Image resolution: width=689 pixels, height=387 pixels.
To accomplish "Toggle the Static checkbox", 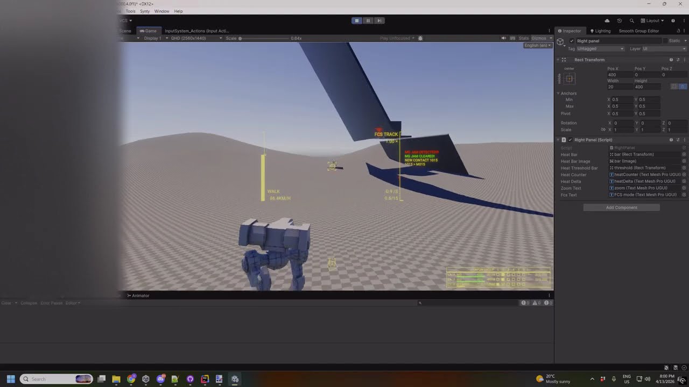I will click(x=665, y=41).
